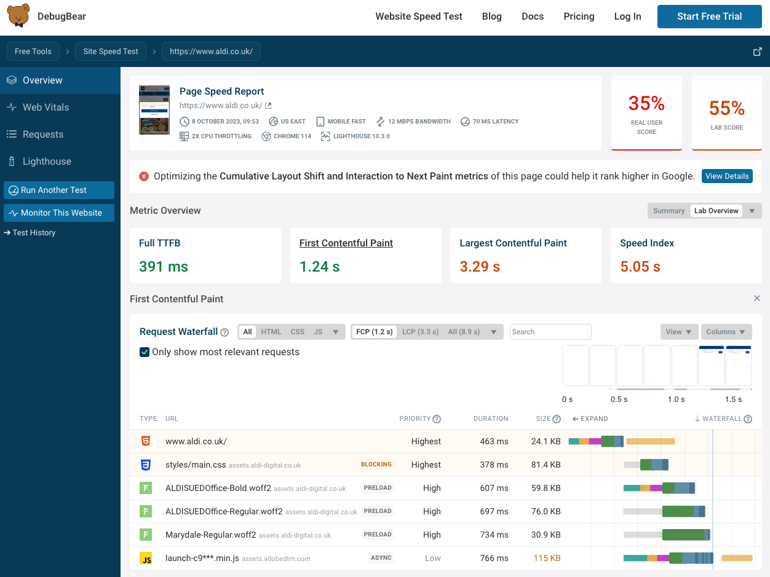Click the red error icon in recommendation banner
Image resolution: width=770 pixels, height=577 pixels.
click(144, 176)
